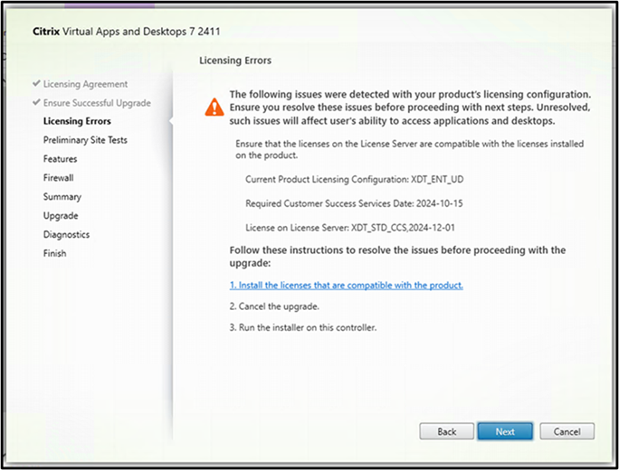Go to Features step in sidebar
This screenshot has width=619, height=470.
point(60,159)
